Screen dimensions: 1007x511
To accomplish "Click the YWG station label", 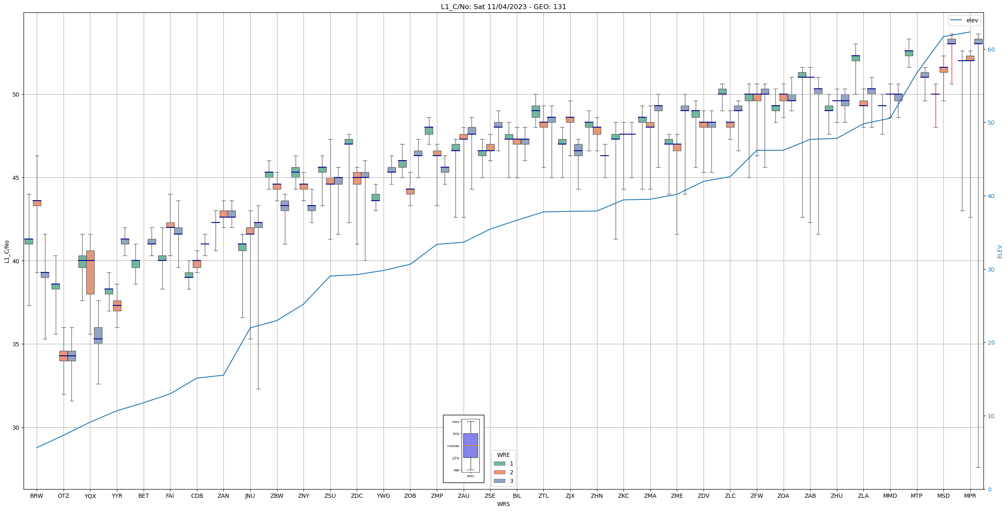I will point(384,496).
